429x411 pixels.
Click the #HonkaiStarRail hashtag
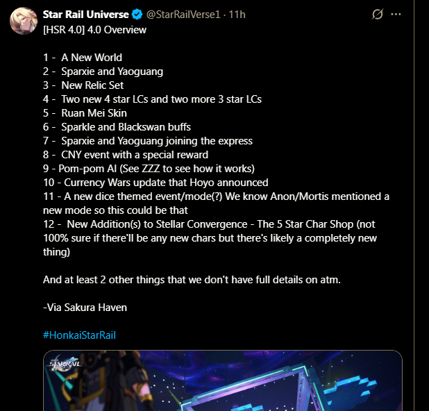[79, 335]
